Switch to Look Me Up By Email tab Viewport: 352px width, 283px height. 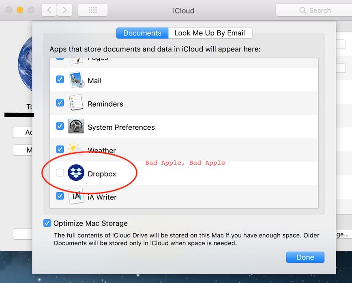point(210,33)
